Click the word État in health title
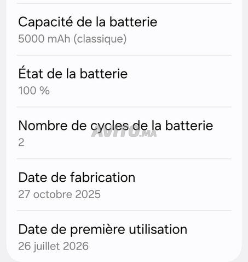This screenshot has width=248, height=262. [x=31, y=73]
